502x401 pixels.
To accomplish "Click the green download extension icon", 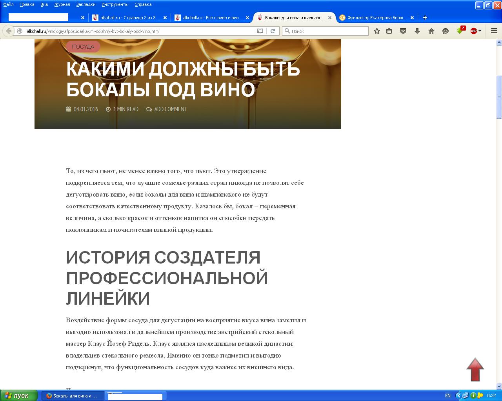I will click(460, 31).
